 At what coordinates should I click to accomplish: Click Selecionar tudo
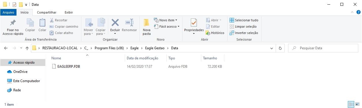244,20
